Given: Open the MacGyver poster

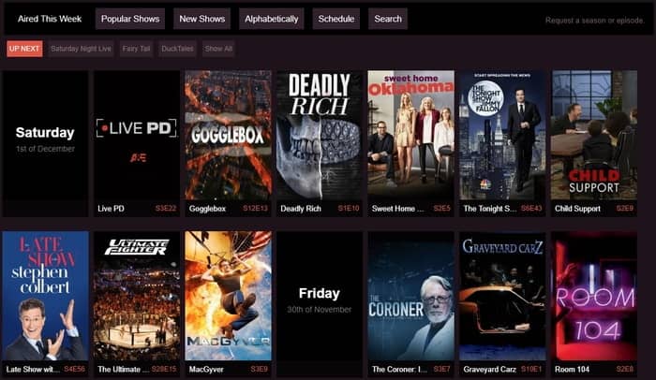Looking at the screenshot, I should tap(228, 296).
